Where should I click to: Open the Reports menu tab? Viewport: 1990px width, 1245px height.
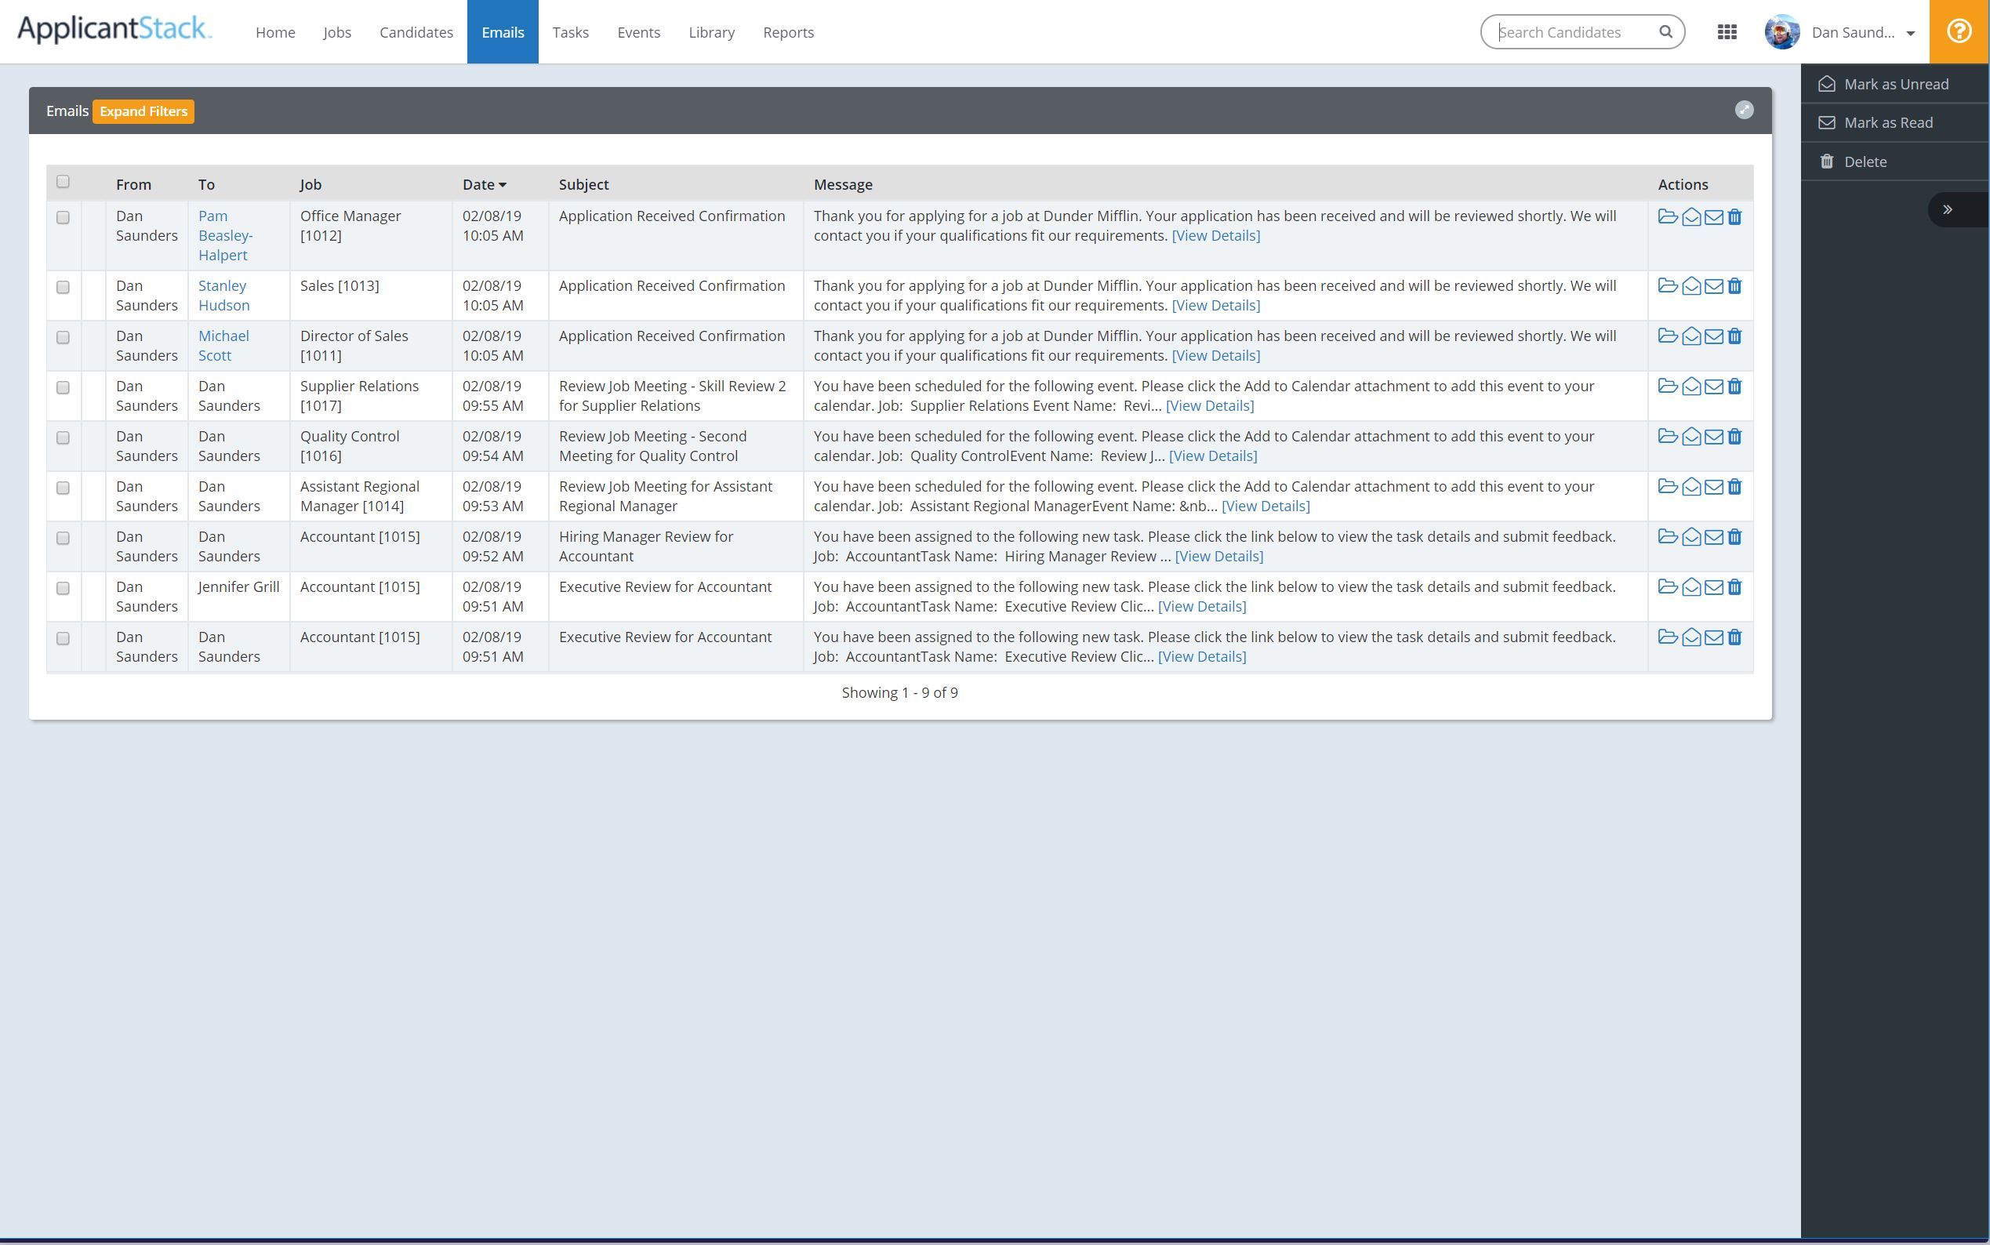click(x=788, y=32)
